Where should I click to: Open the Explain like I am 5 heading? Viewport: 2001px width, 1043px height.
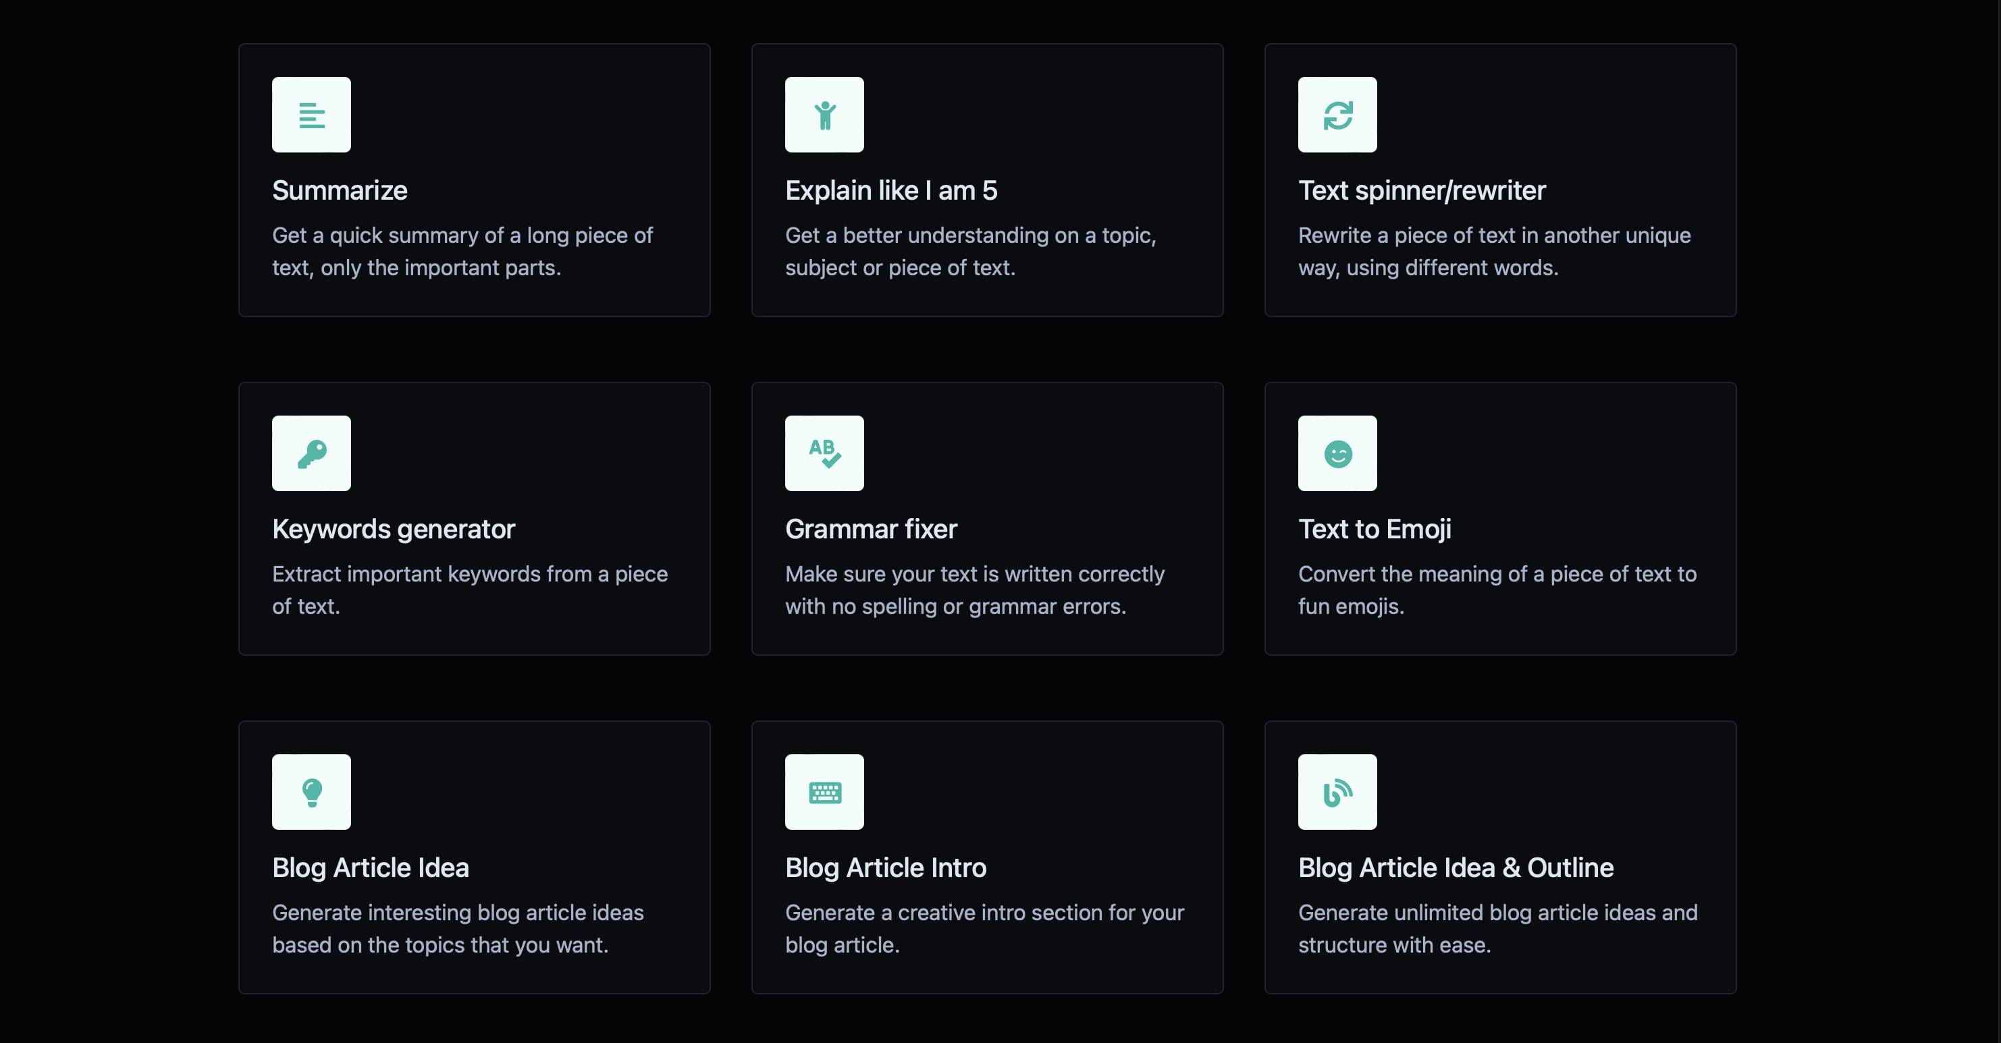890,190
